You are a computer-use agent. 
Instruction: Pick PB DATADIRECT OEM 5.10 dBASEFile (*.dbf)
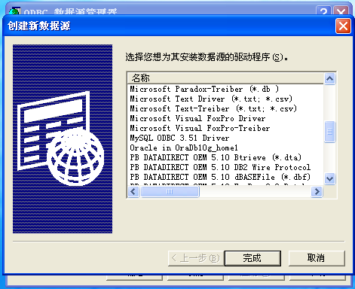[220, 177]
